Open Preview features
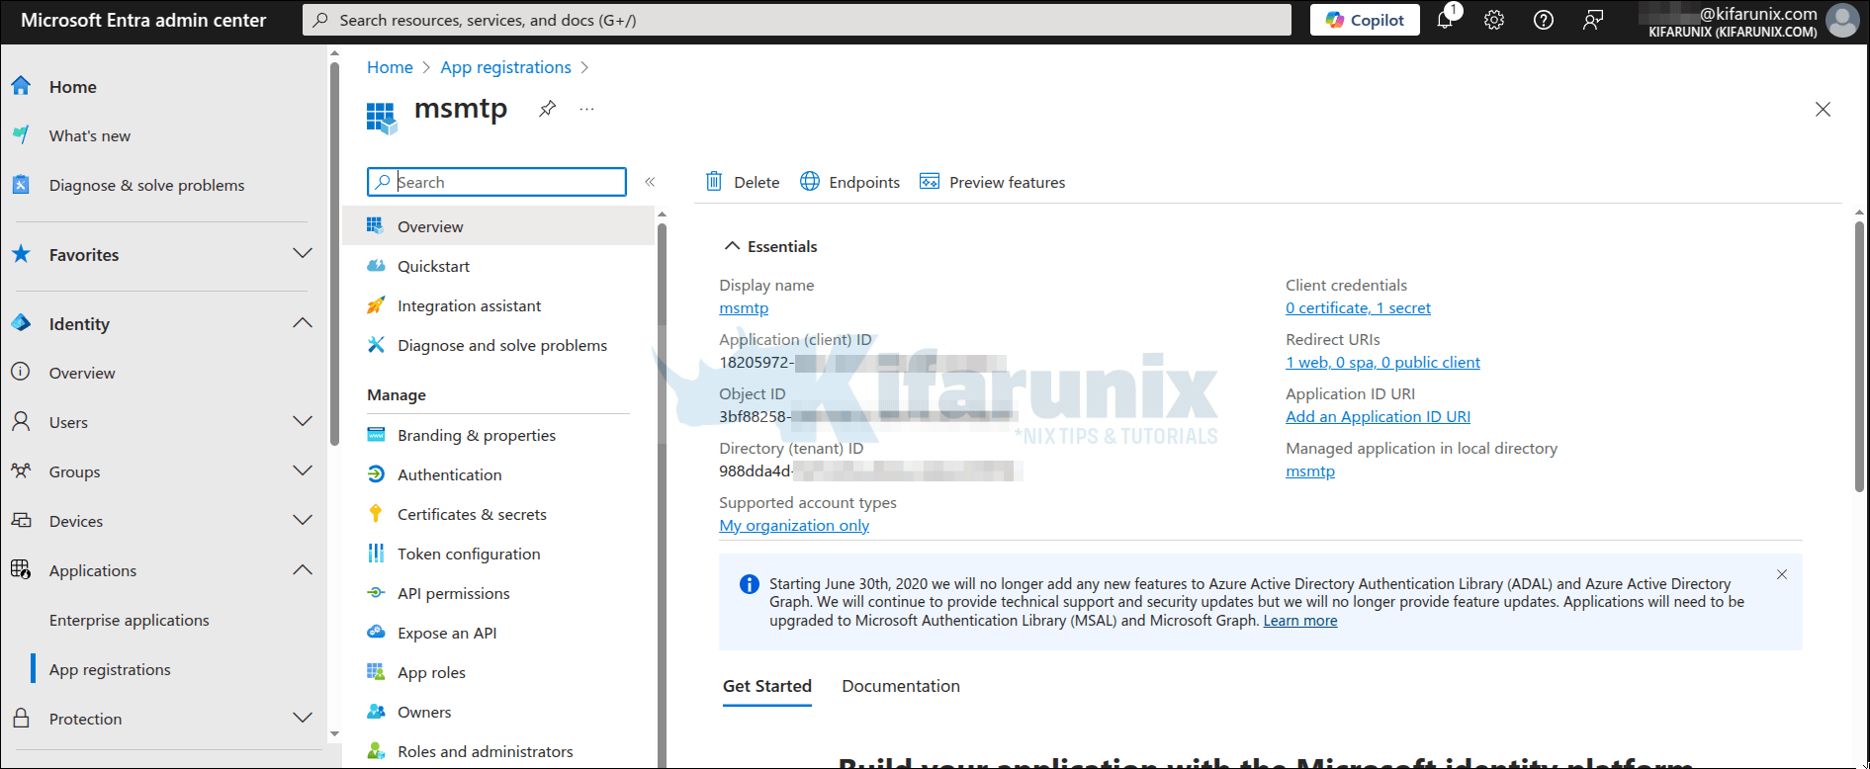1870x769 pixels. point(993,182)
